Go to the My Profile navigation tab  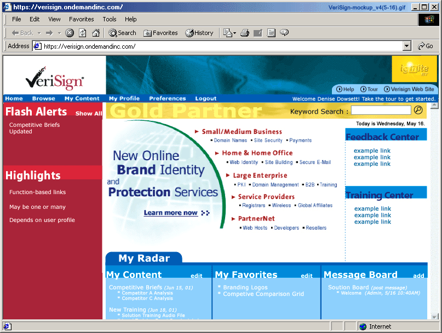(x=124, y=98)
